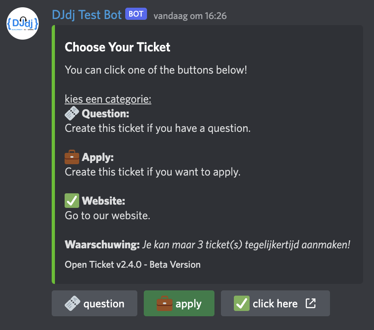
Task: Click the briefcase emoji in apply button
Action: 164,303
